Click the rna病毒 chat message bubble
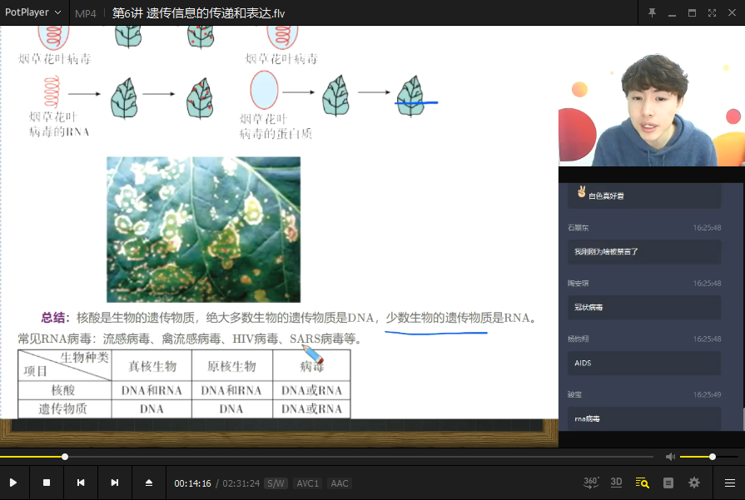Viewport: 745px width, 500px height. [643, 418]
